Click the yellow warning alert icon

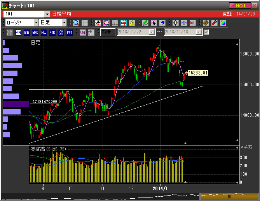pos(132,23)
